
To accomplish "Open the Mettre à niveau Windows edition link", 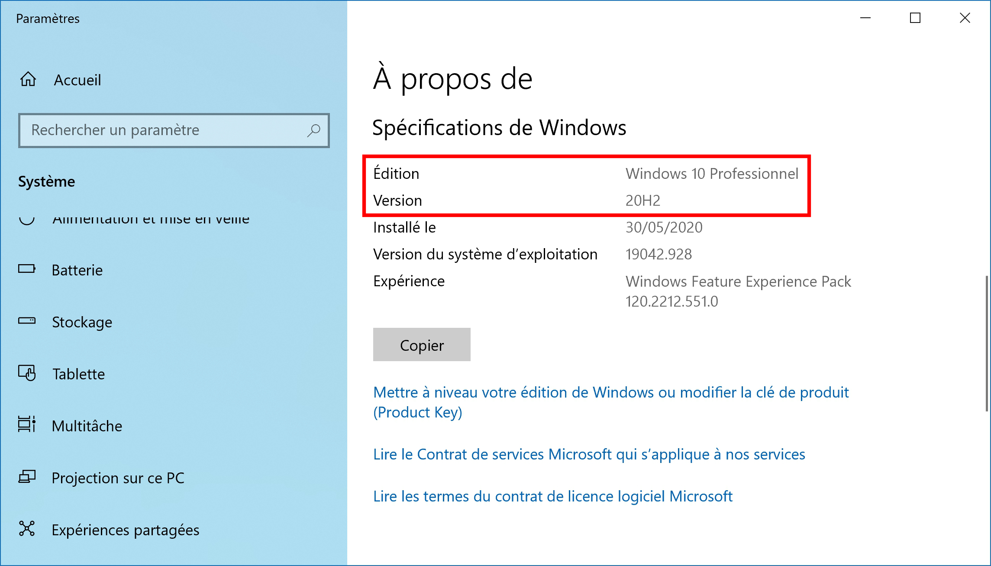I will [611, 402].
